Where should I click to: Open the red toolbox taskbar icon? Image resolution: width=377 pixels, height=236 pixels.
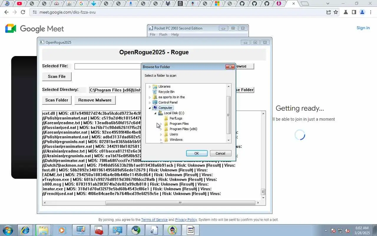click(x=99, y=230)
